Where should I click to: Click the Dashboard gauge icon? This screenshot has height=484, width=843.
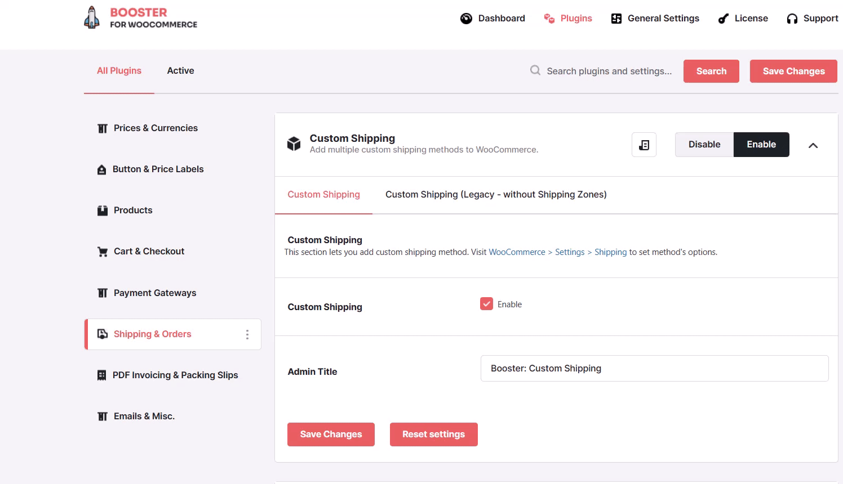(466, 19)
